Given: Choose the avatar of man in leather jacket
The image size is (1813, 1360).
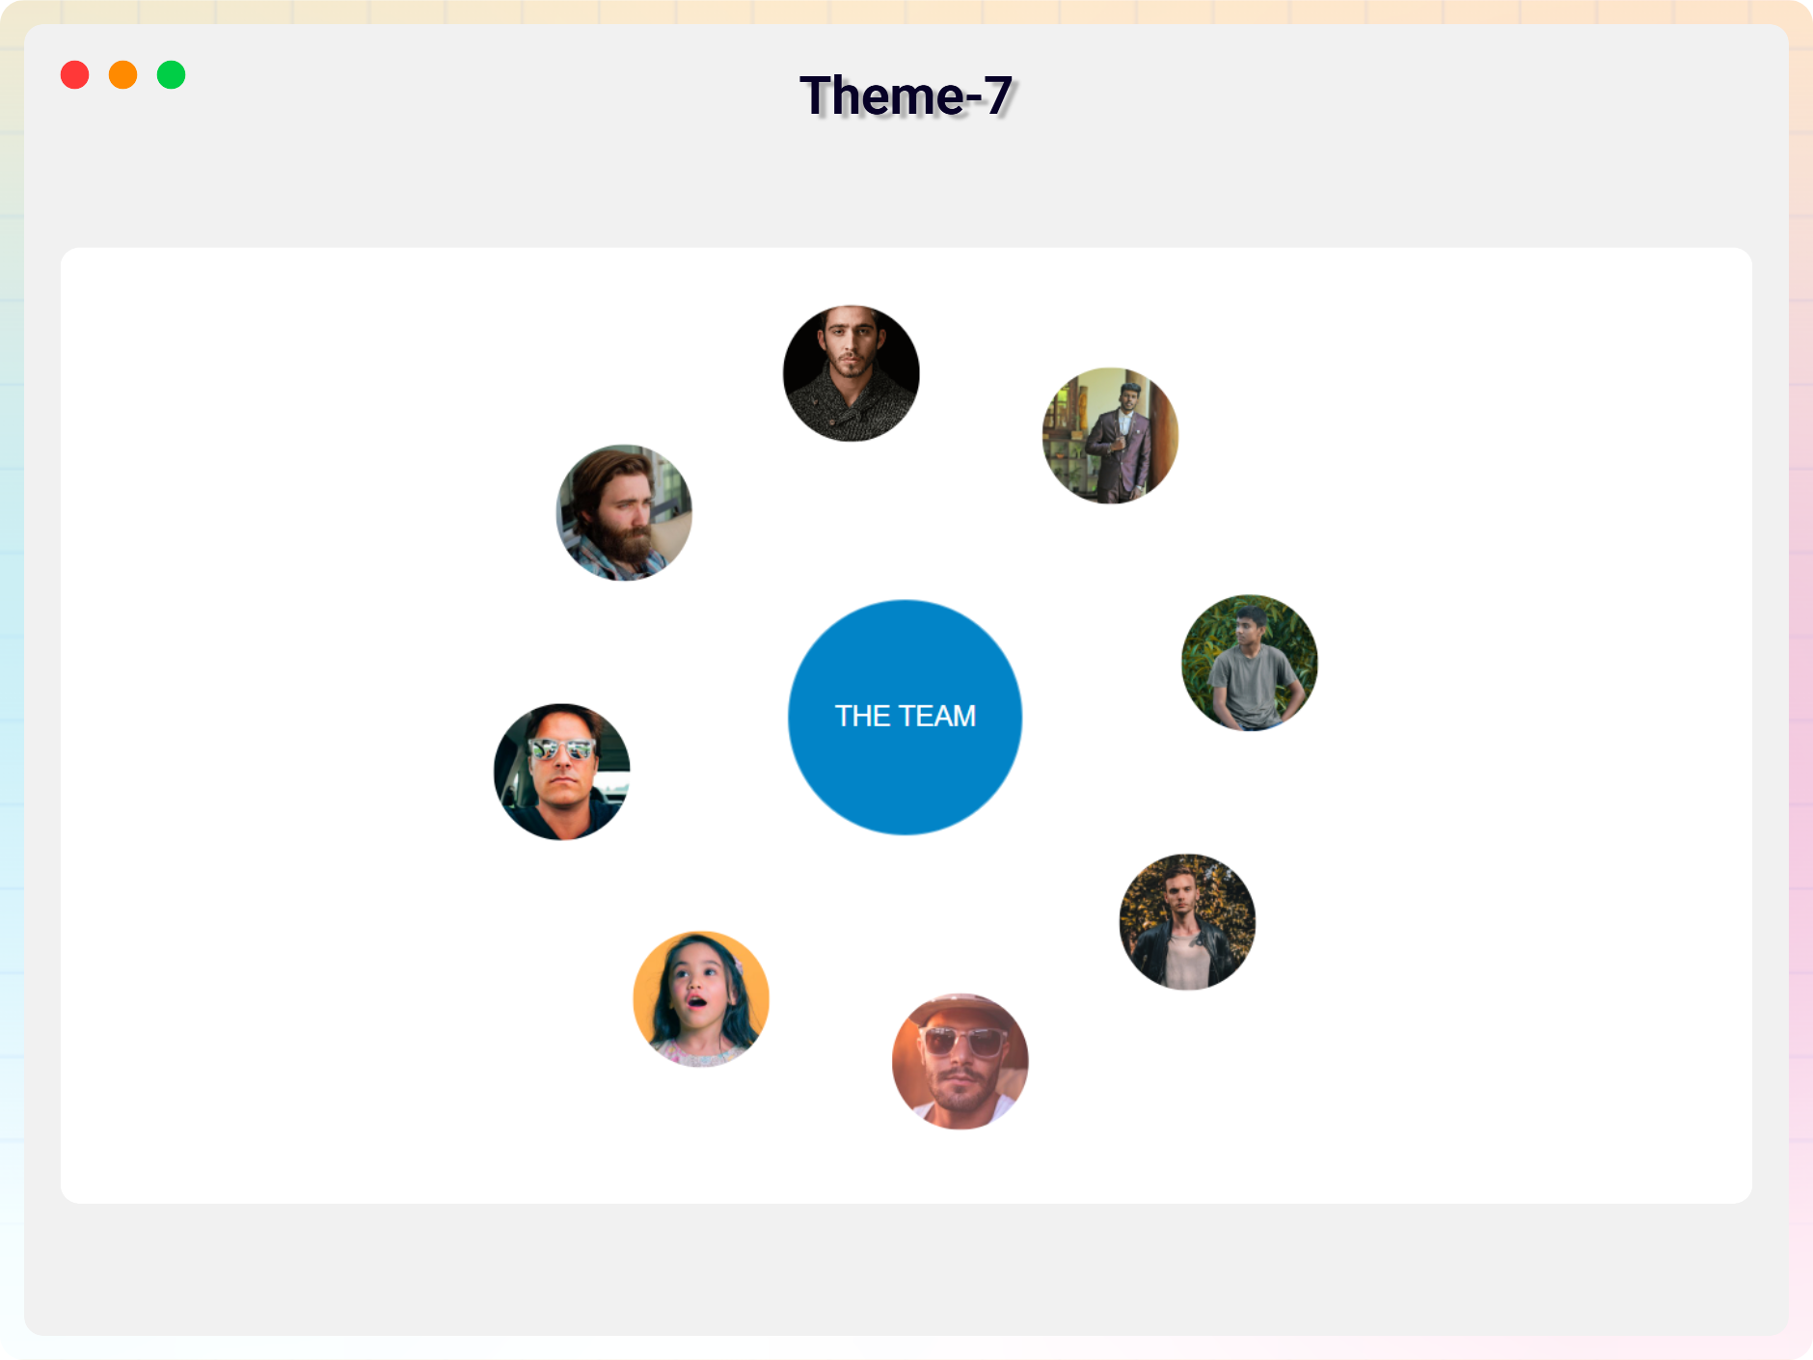Looking at the screenshot, I should click(x=1187, y=922).
